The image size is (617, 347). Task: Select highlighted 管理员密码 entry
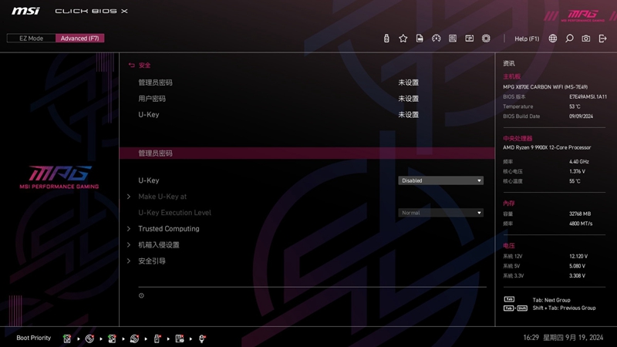tap(155, 153)
